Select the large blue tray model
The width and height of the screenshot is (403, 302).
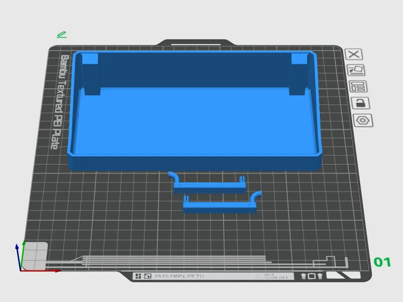(195, 110)
